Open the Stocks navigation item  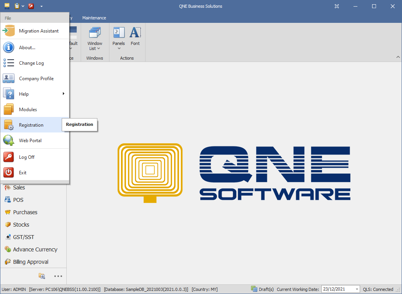point(21,225)
